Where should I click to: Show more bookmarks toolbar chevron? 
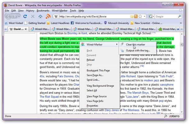click(x=181, y=23)
